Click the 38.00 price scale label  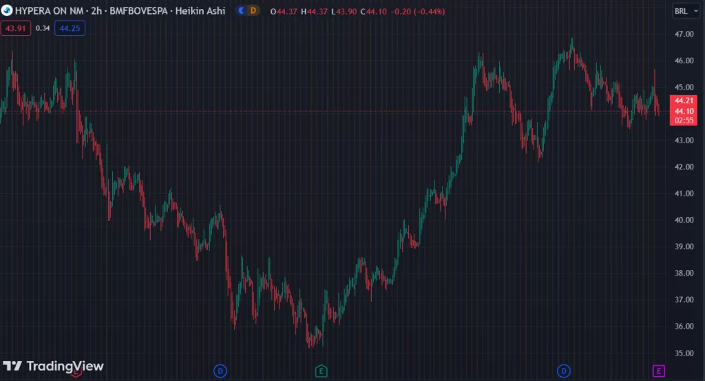point(684,273)
